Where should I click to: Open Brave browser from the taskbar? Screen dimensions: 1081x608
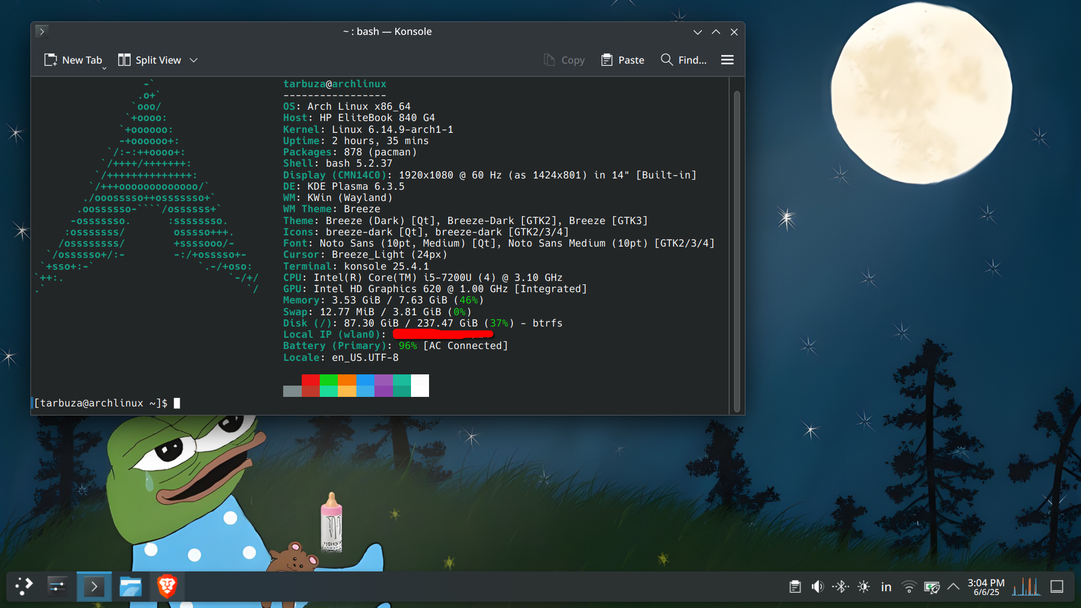167,587
